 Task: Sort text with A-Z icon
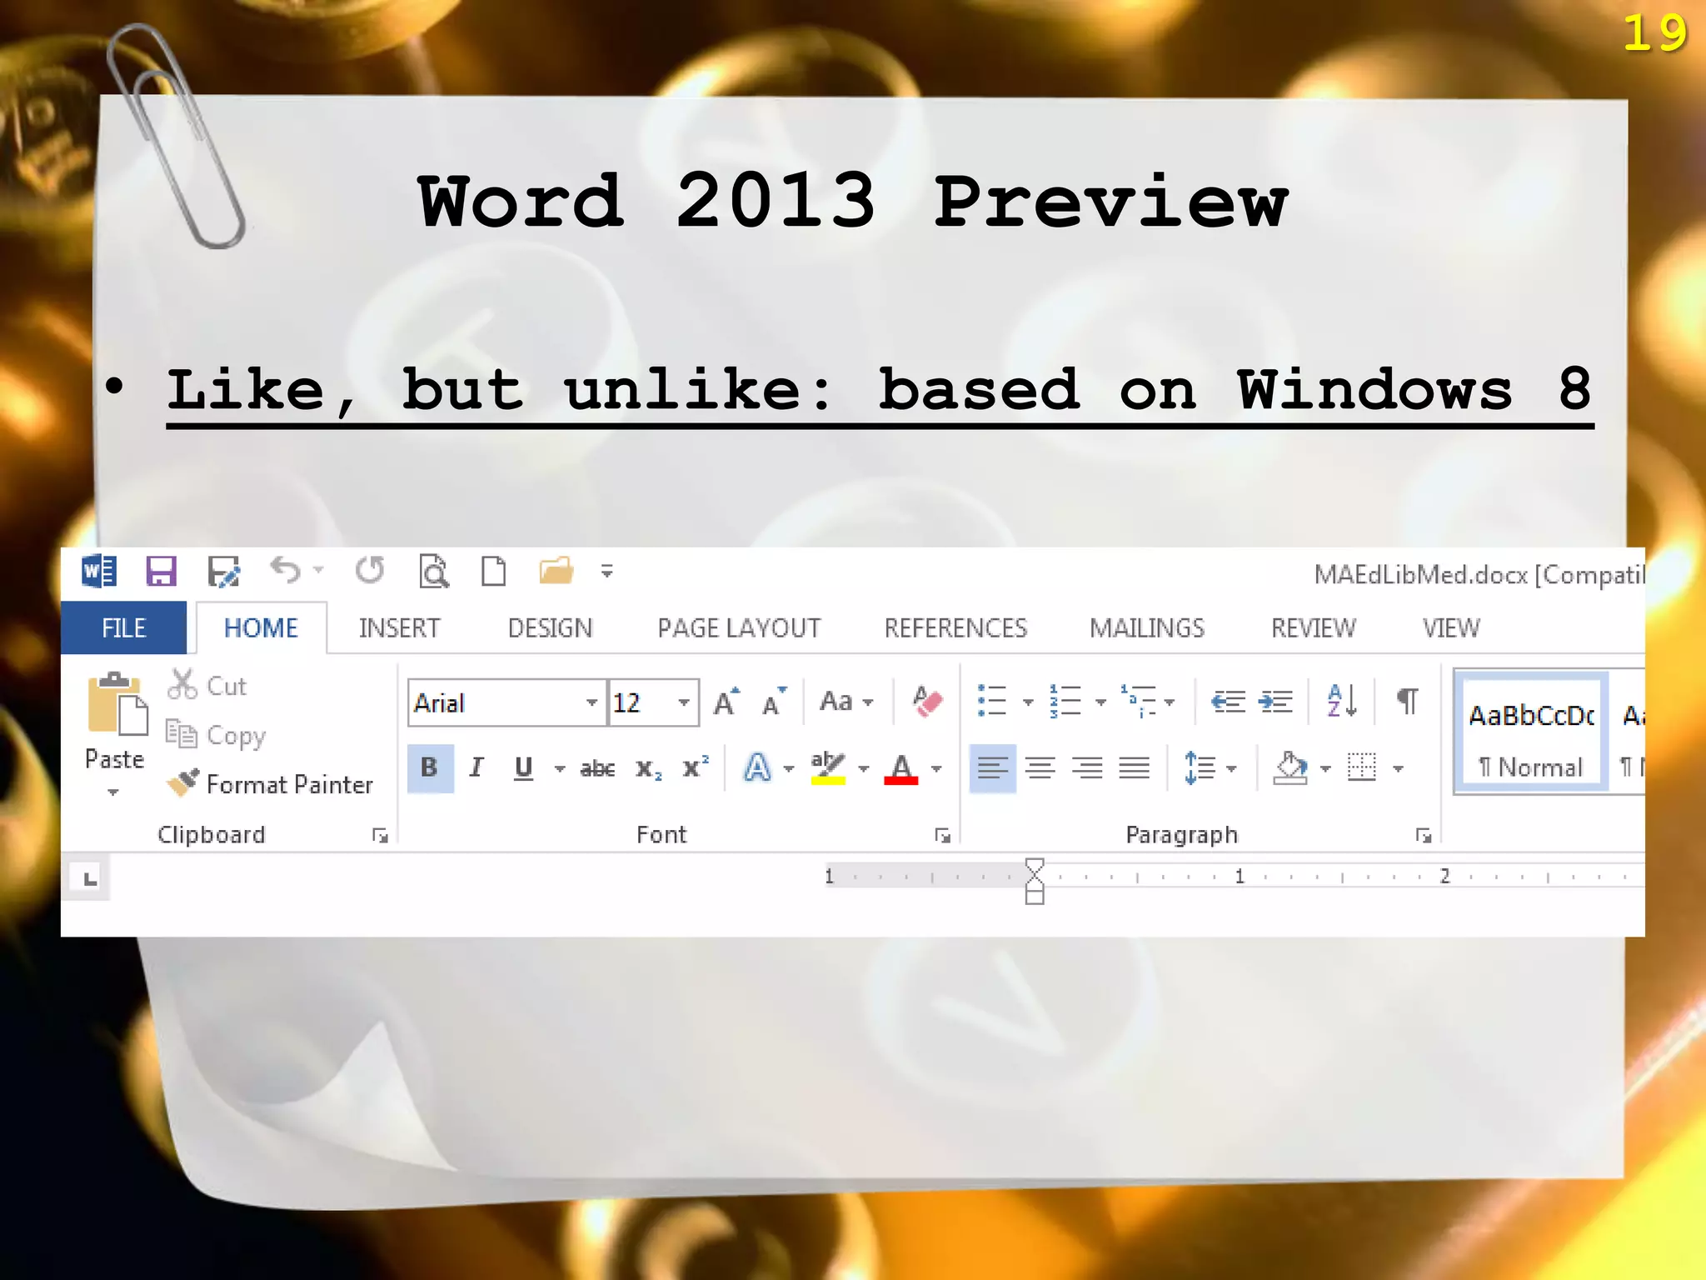point(1342,702)
